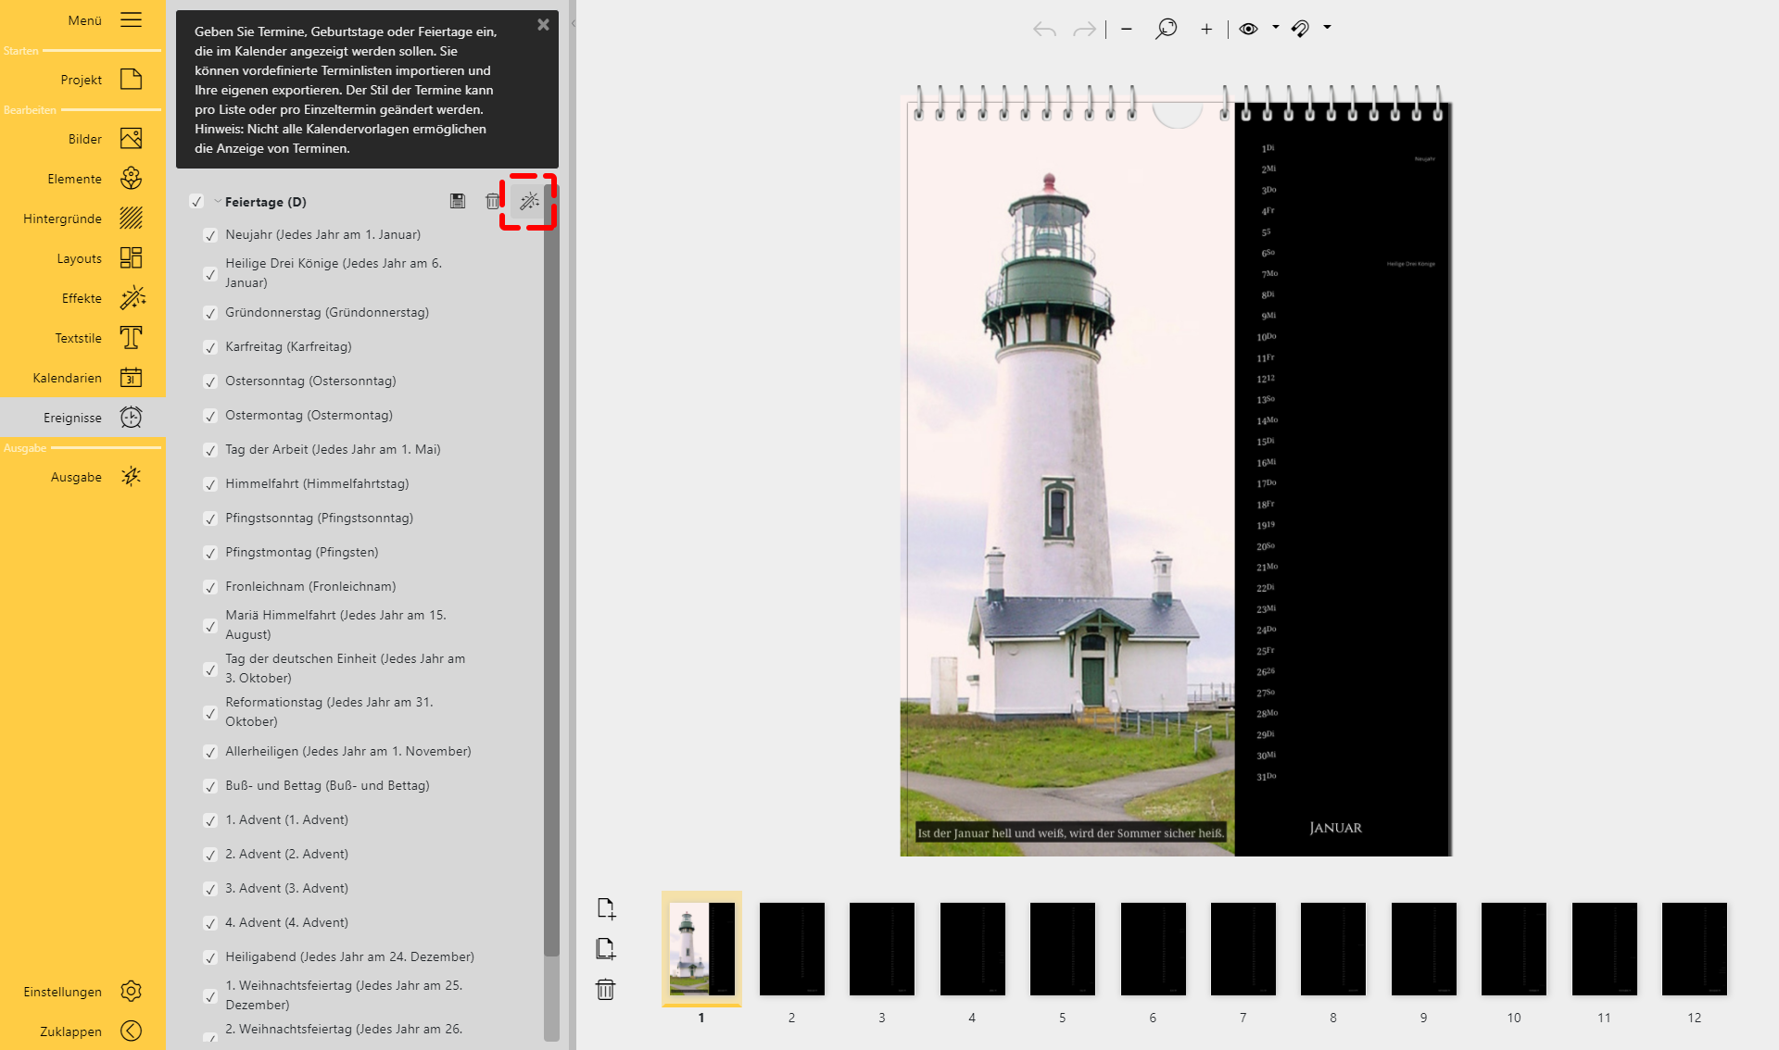
Task: Toggle the Feiertage (D) master checkbox
Action: 196,202
